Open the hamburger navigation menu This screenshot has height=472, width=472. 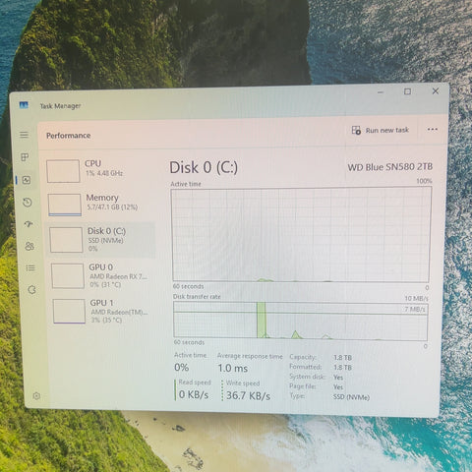click(24, 135)
